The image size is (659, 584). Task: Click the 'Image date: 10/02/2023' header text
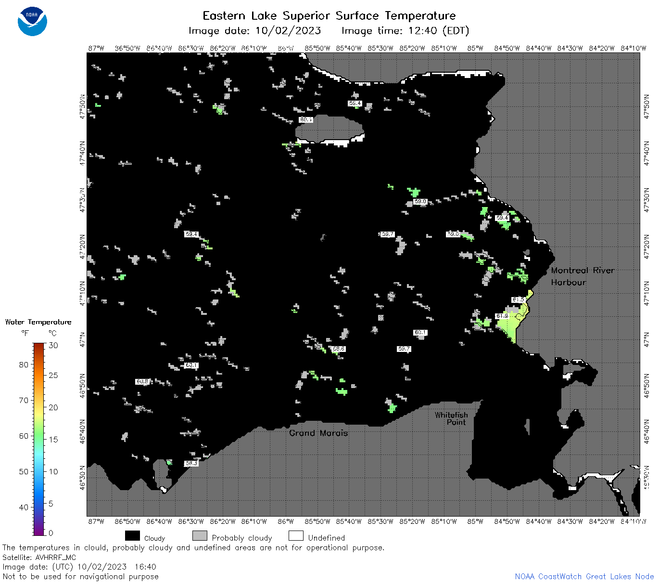[254, 31]
